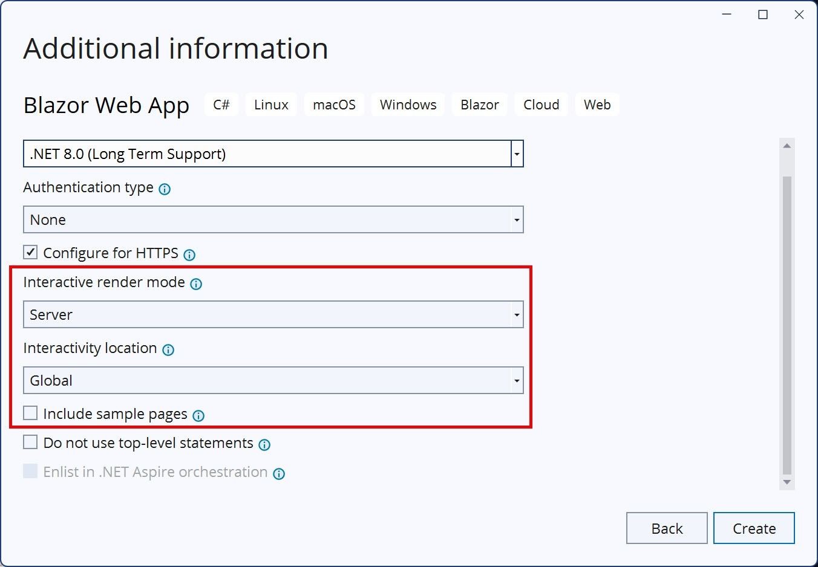Show info for Include sample pages
This screenshot has height=567, width=818.
coord(198,416)
